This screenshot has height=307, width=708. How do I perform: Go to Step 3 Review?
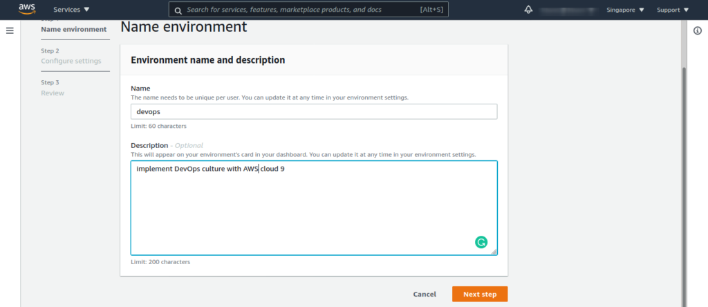pyautogui.click(x=53, y=88)
